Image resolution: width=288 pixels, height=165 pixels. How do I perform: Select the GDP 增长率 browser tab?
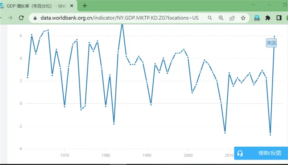(39, 6)
